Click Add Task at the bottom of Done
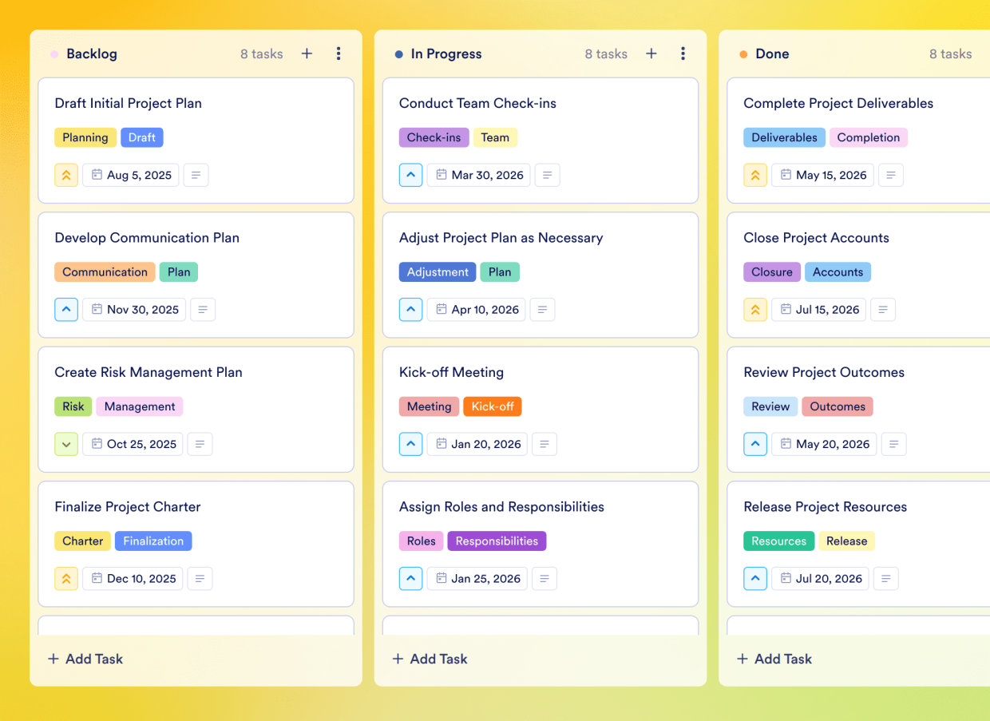Image resolution: width=990 pixels, height=721 pixels. click(x=774, y=659)
